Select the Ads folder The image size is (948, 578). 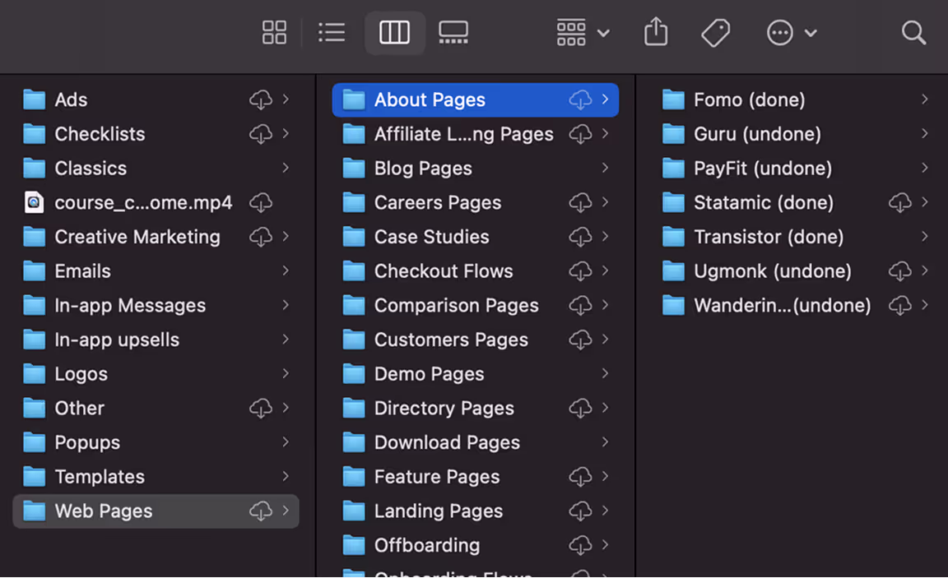pos(156,99)
